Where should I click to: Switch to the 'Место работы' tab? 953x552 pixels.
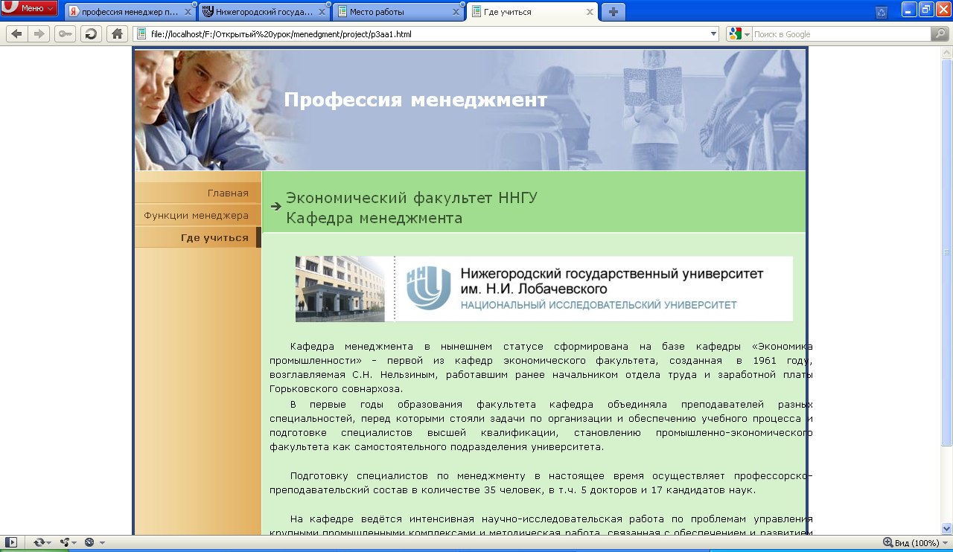pos(398,12)
